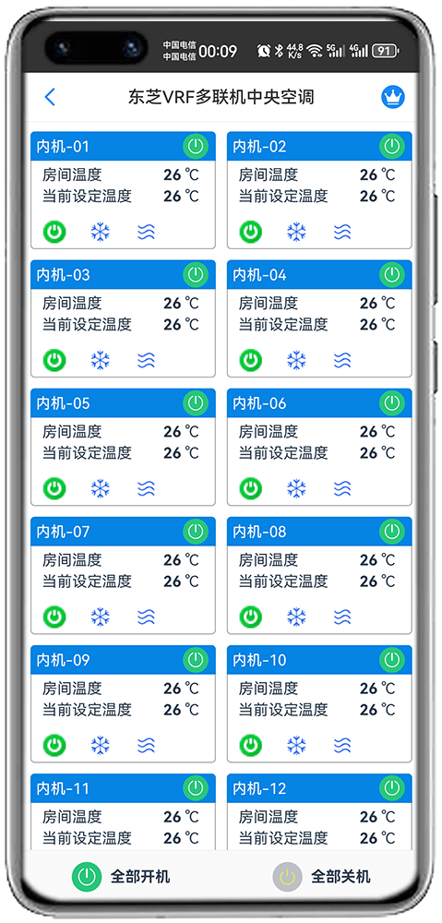The width and height of the screenshot is (442, 923).
Task: Click the page title 东芝VRF多联机中央空调
Action: click(x=221, y=97)
